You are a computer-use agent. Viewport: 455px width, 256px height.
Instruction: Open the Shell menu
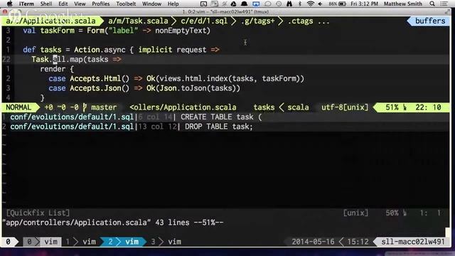(46, 4)
